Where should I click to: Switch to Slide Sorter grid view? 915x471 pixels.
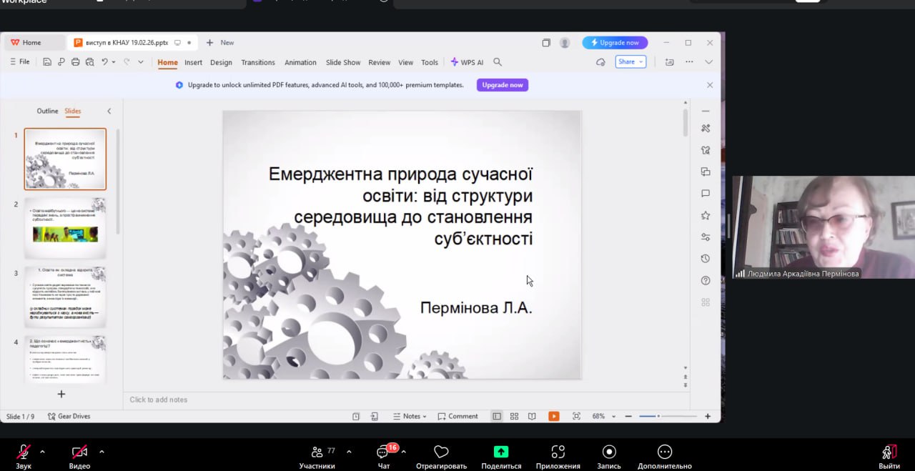[514, 416]
